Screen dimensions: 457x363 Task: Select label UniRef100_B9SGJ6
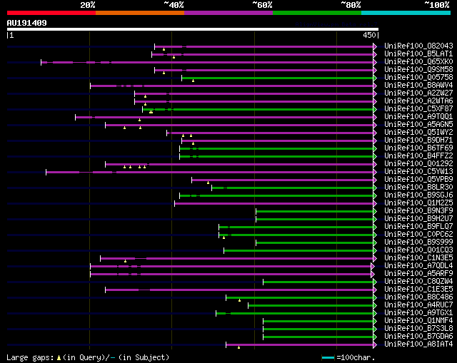[x=418, y=195]
